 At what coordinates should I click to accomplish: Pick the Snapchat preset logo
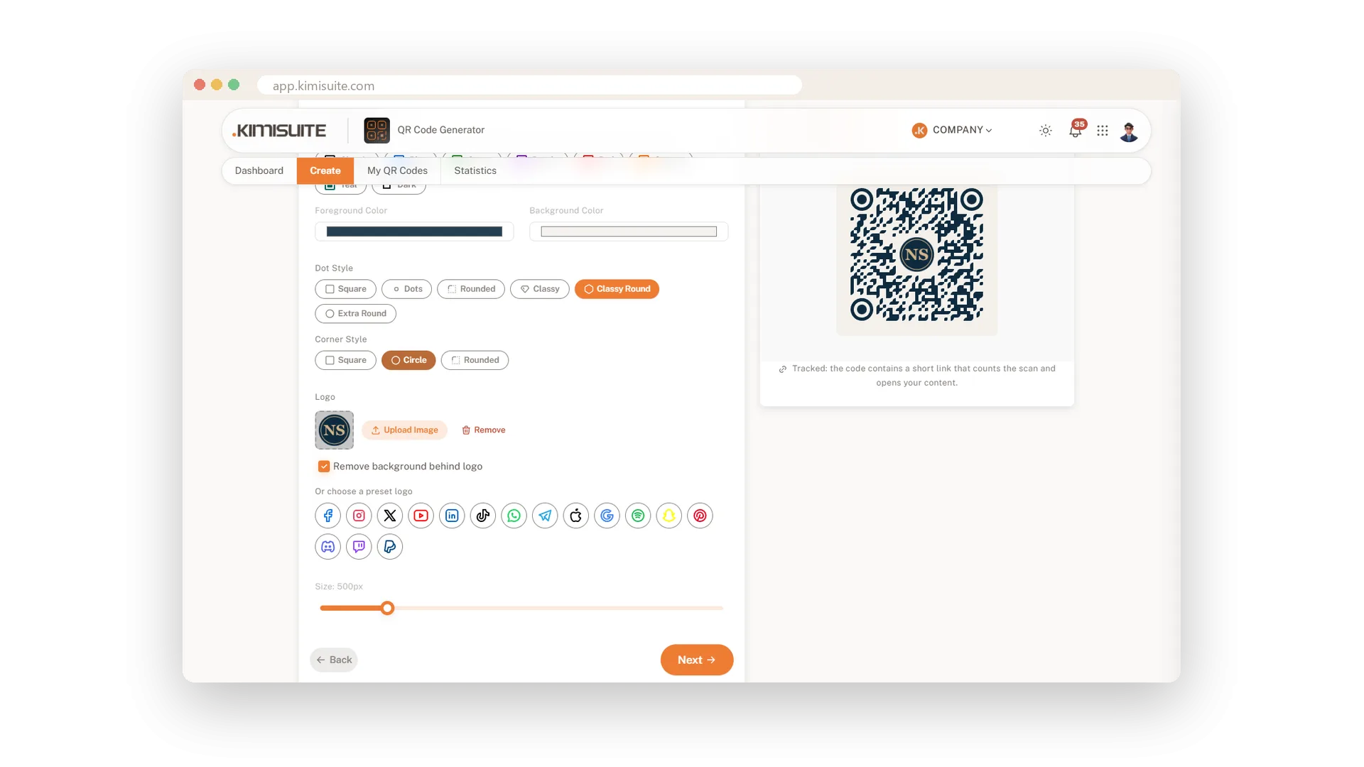pos(669,516)
